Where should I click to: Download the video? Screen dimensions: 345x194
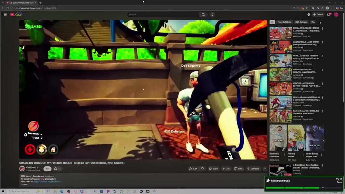coord(253,169)
